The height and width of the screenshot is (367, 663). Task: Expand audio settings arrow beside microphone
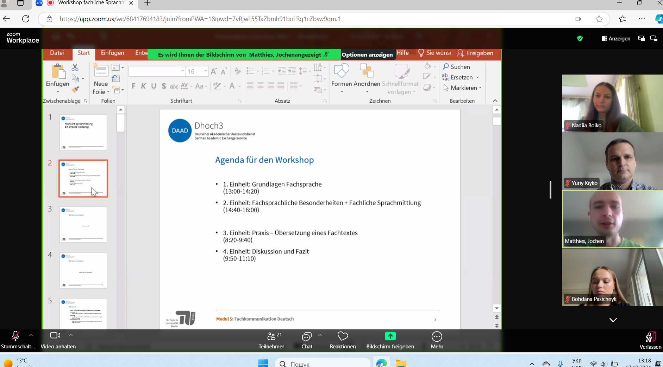[31, 335]
